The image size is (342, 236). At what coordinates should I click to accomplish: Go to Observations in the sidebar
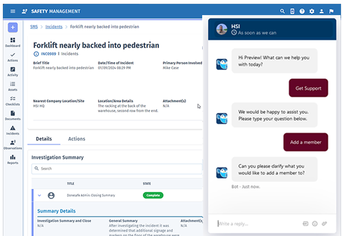[x=13, y=145]
